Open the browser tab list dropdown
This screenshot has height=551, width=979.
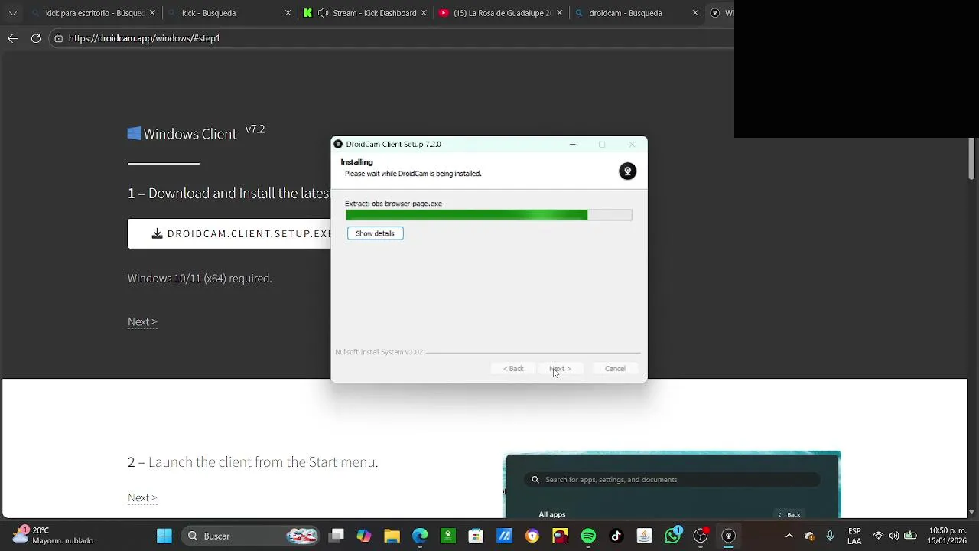13,13
